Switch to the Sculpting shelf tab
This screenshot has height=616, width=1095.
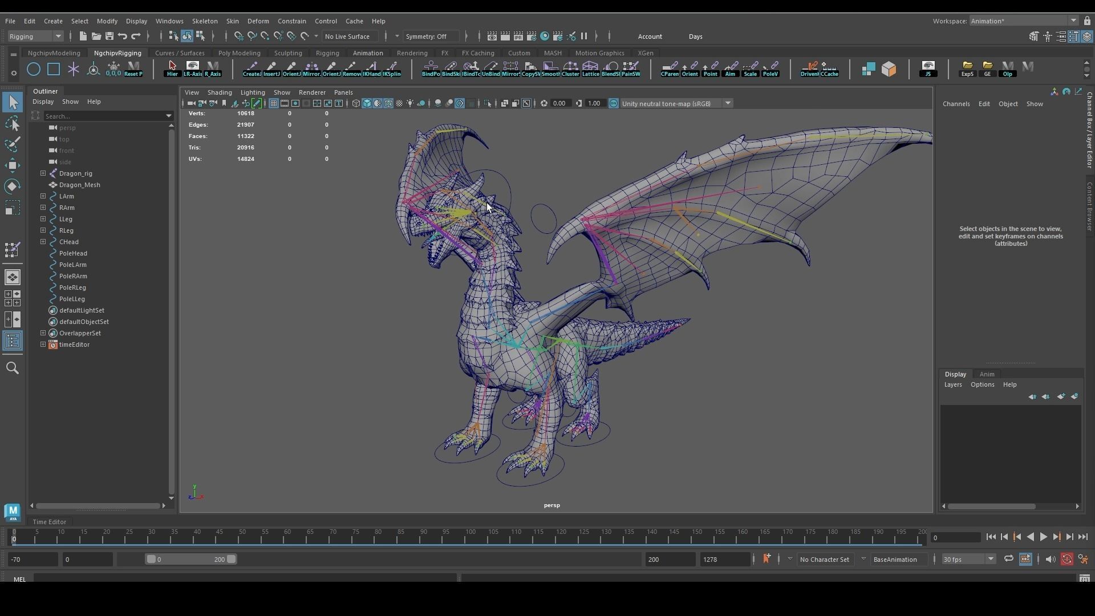288,52
